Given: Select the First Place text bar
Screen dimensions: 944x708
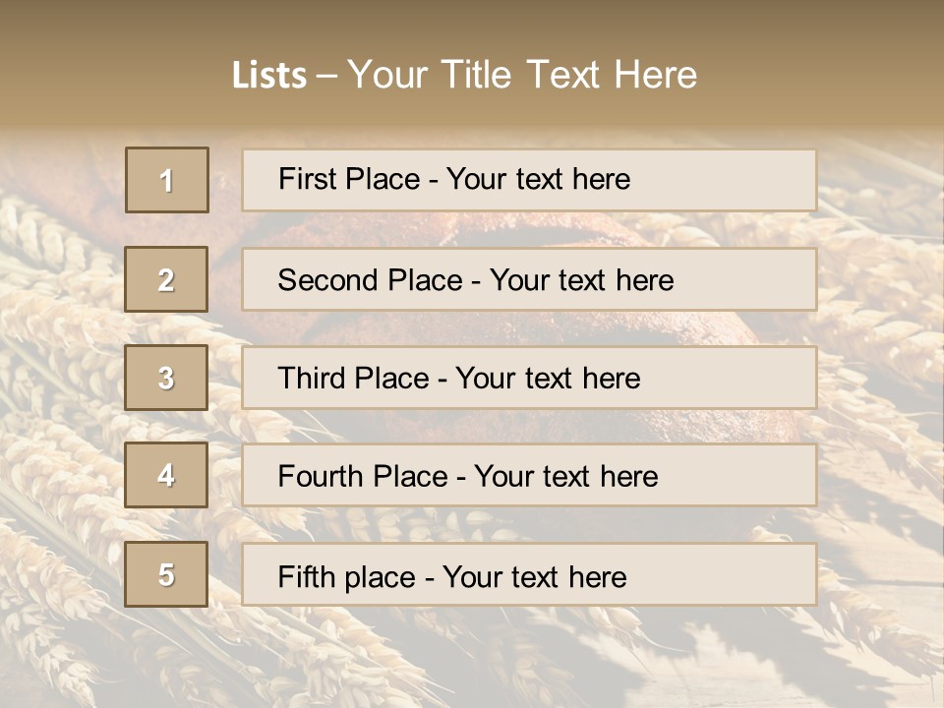Looking at the screenshot, I should (529, 180).
